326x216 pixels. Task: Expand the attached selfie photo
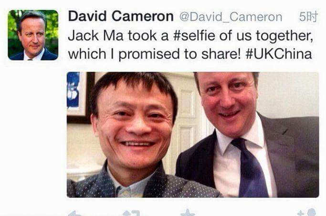click(193, 135)
